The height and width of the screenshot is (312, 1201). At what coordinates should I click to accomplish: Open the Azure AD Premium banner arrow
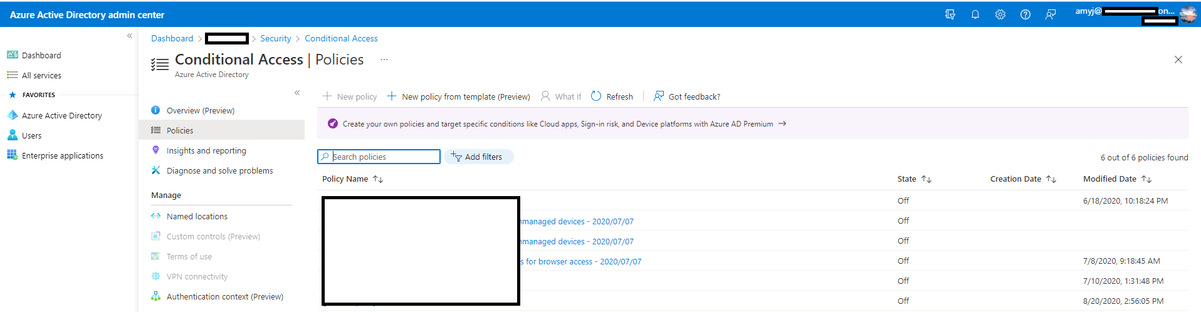pyautogui.click(x=782, y=124)
